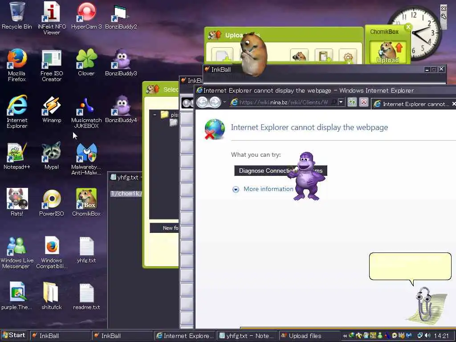Switch to first InkBall taskbar button
Viewport: 456px width, 342px height.
click(60, 336)
